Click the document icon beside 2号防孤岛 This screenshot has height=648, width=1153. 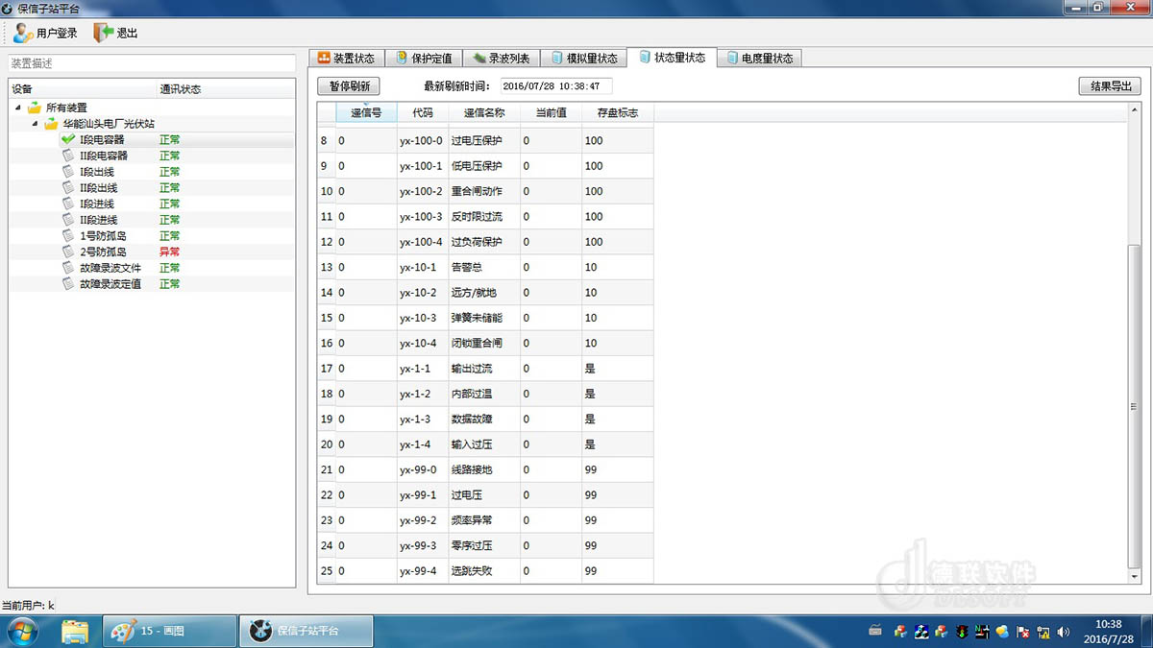(x=67, y=252)
